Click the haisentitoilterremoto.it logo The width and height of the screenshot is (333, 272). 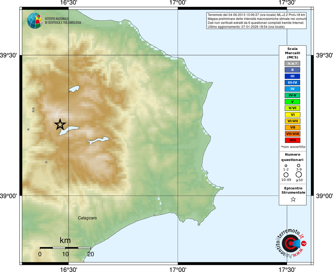(x=291, y=243)
